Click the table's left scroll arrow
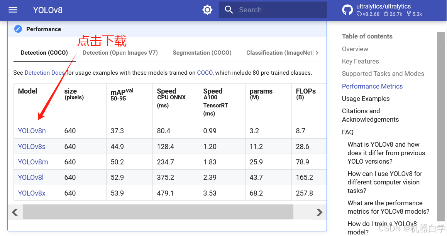 [x=15, y=212]
